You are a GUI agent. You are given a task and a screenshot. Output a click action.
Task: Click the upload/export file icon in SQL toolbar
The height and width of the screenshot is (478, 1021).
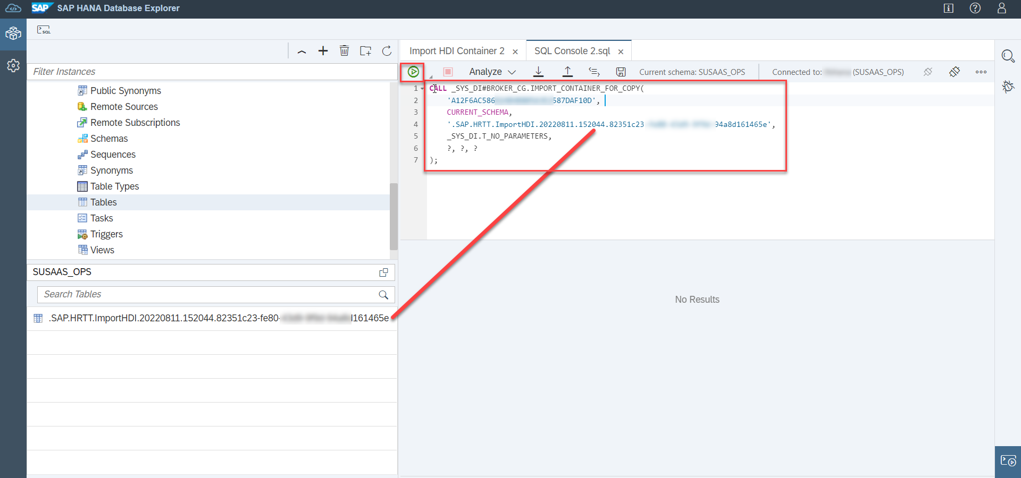pyautogui.click(x=567, y=72)
